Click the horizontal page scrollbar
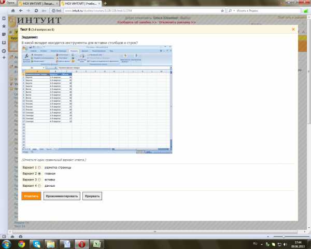The height and width of the screenshot is (249, 311). (x=154, y=231)
